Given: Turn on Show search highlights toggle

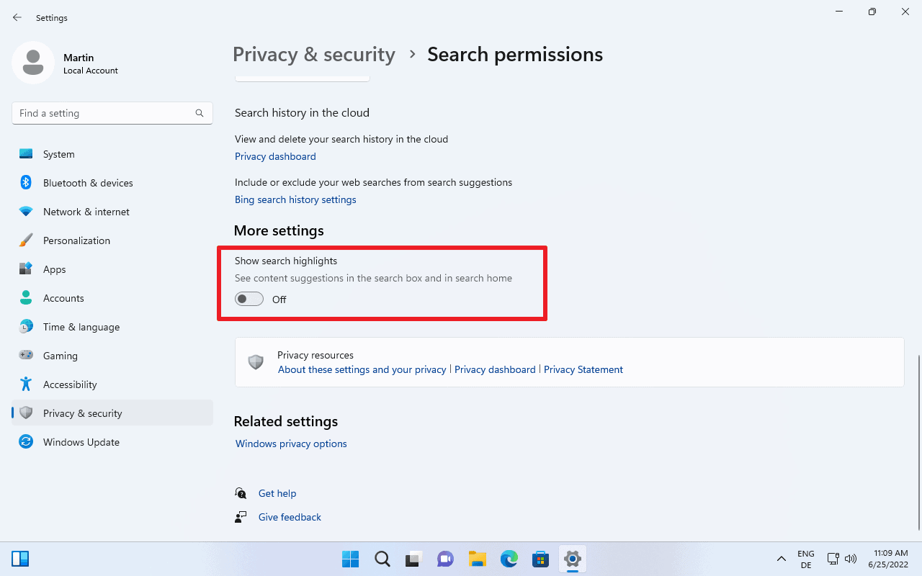Looking at the screenshot, I should pyautogui.click(x=249, y=299).
